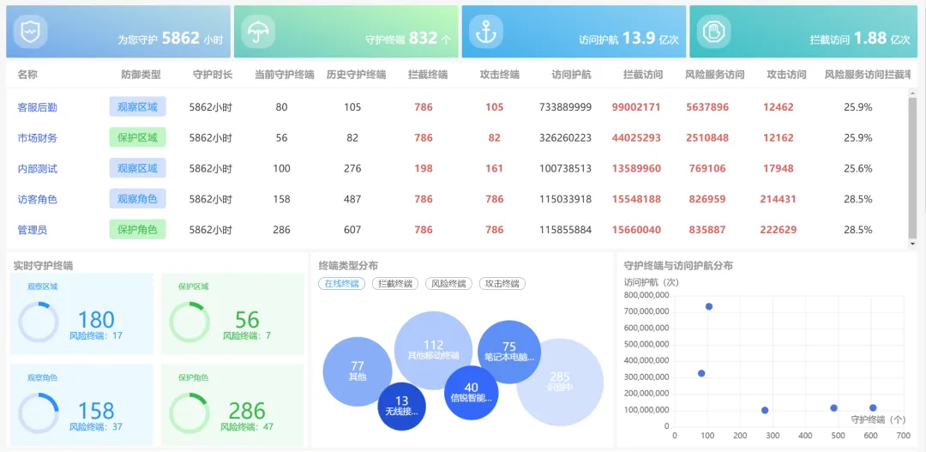Sort by the 访问护航 column header
This screenshot has width=926, height=452.
click(x=571, y=75)
